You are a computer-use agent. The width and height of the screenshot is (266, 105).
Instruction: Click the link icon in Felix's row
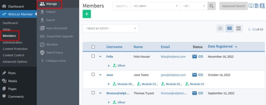pyautogui.click(x=201, y=56)
